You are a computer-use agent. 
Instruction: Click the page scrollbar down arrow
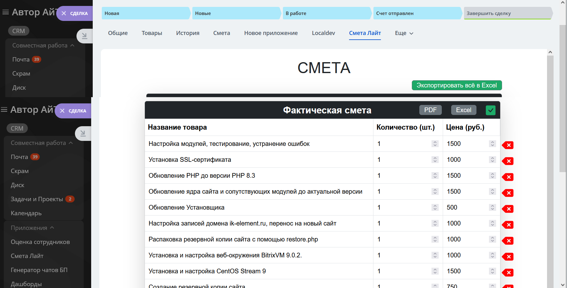click(x=563, y=285)
